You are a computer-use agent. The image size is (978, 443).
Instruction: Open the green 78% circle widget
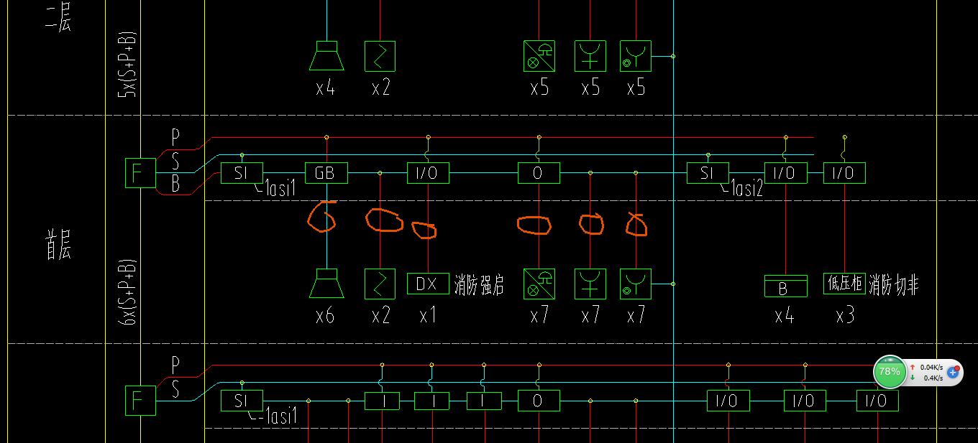tap(890, 371)
